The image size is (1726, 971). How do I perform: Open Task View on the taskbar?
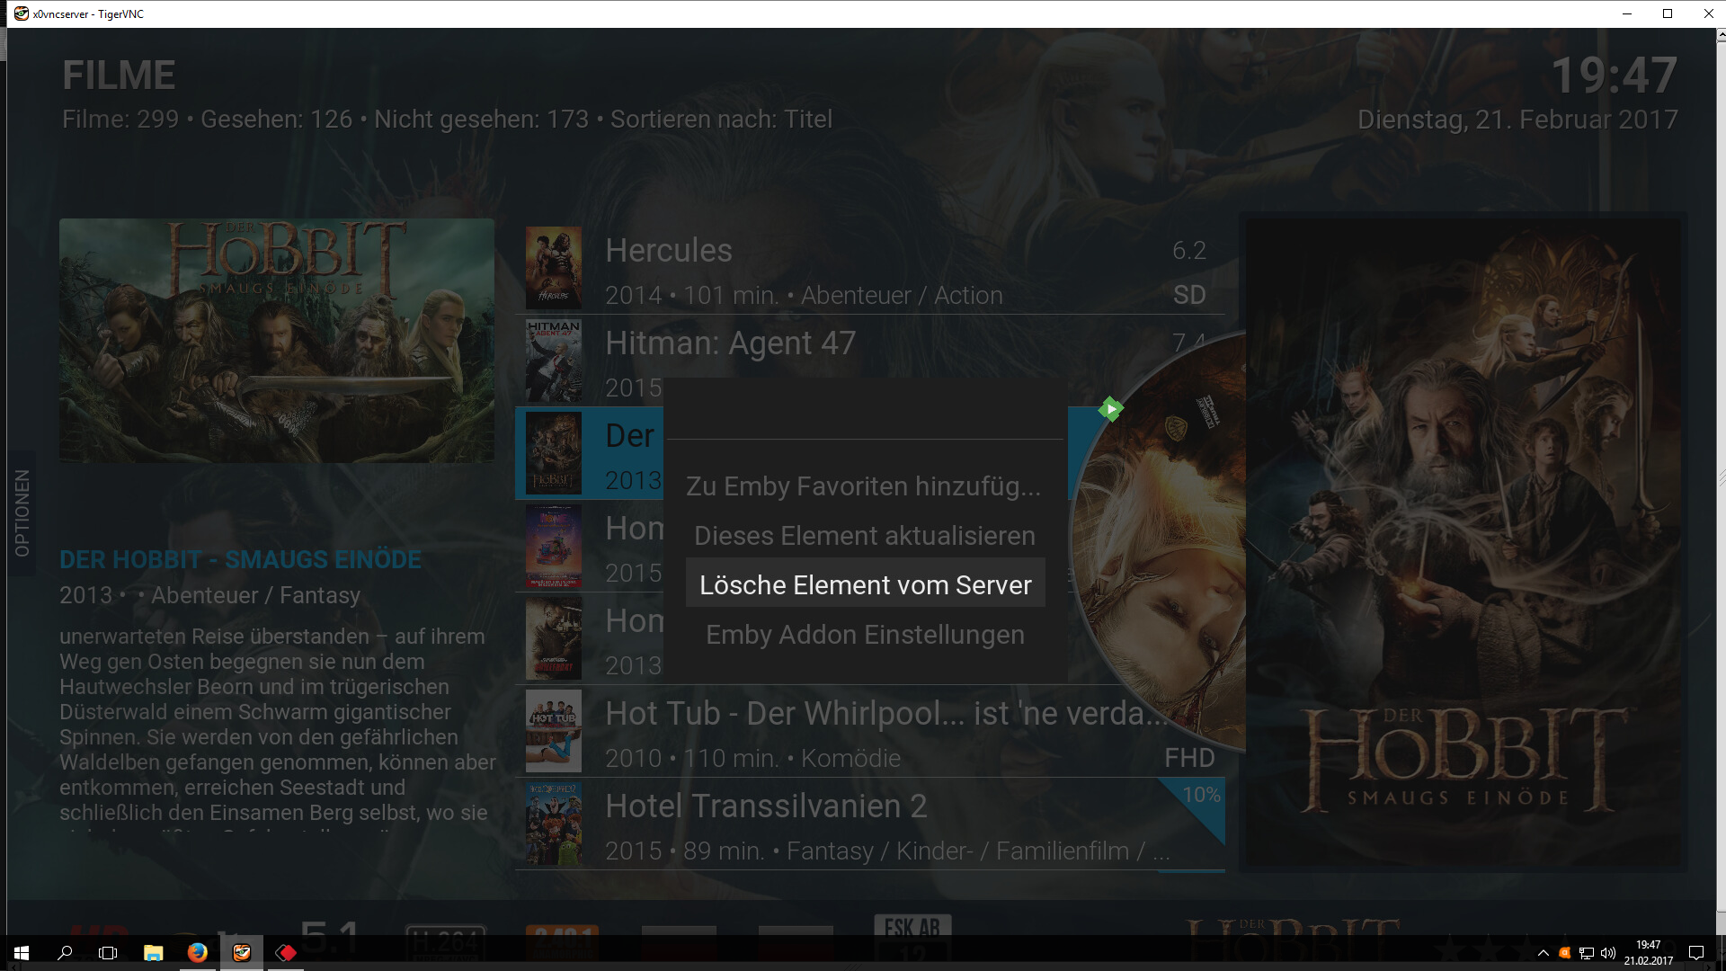click(x=108, y=953)
